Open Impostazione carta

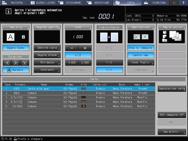pyautogui.click(x=172, y=89)
